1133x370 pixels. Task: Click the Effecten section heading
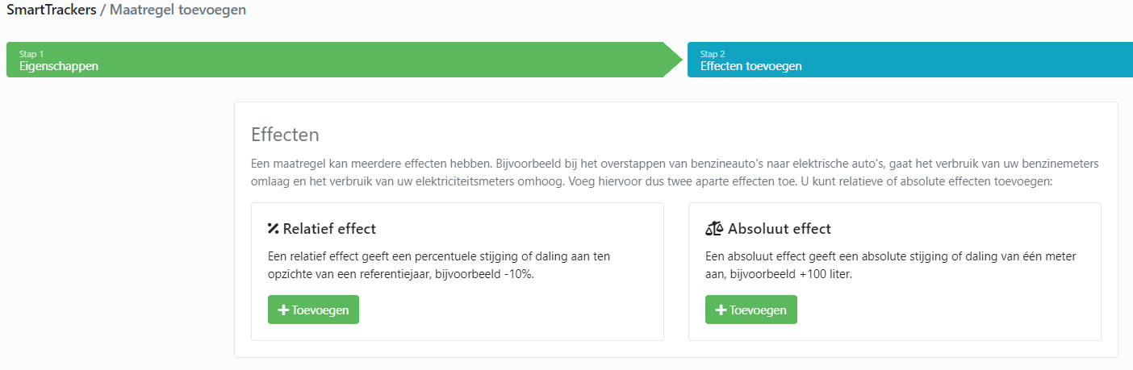click(286, 135)
